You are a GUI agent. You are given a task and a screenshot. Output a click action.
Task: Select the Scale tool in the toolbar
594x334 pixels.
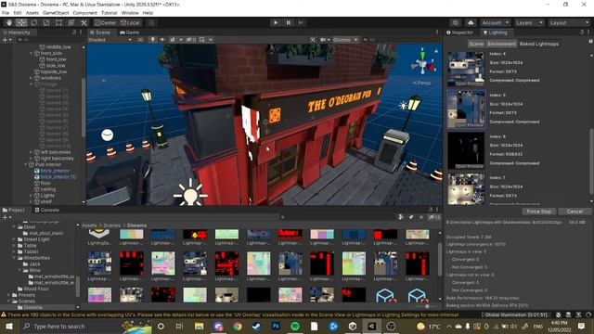click(46, 22)
